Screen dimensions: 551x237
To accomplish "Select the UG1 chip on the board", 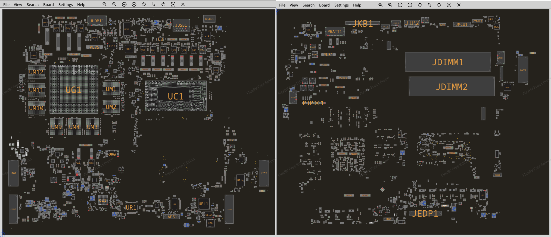I will click(x=74, y=90).
